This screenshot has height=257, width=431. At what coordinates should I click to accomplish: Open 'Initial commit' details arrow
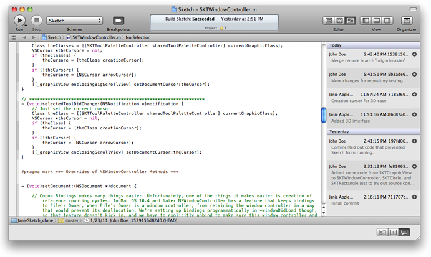coord(415,197)
